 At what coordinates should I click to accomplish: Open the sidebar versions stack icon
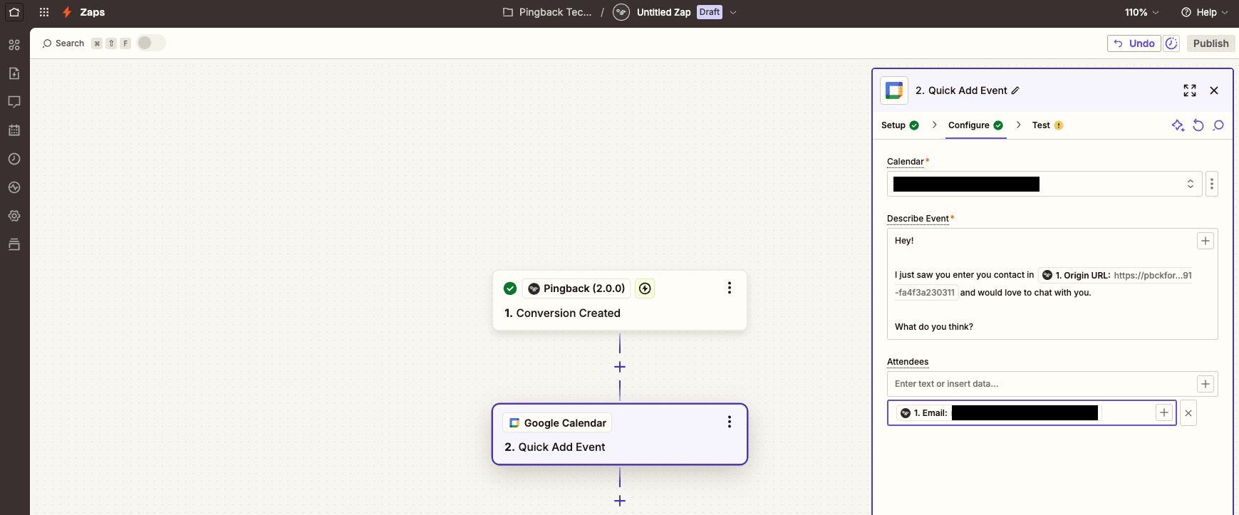14,244
